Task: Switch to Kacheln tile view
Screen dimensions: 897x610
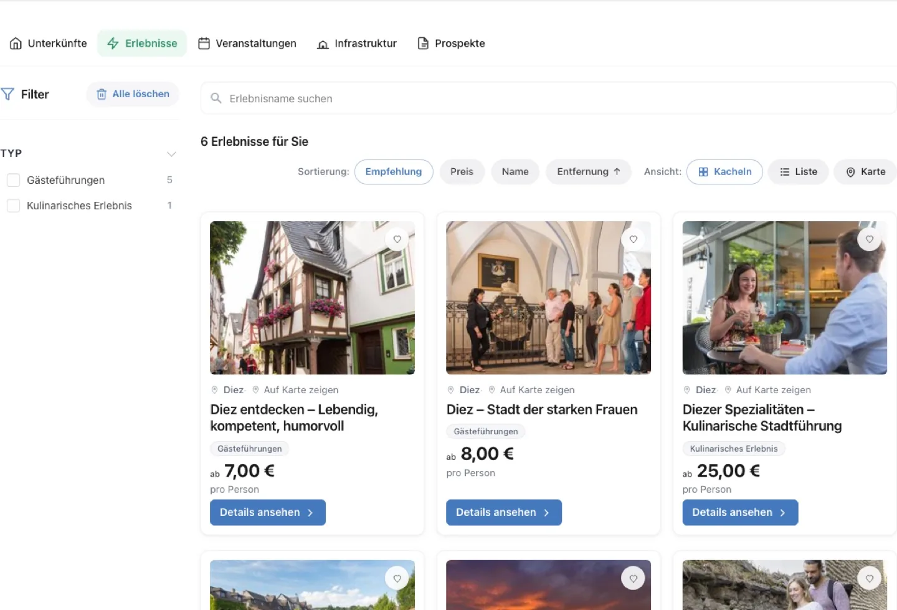Action: point(724,172)
